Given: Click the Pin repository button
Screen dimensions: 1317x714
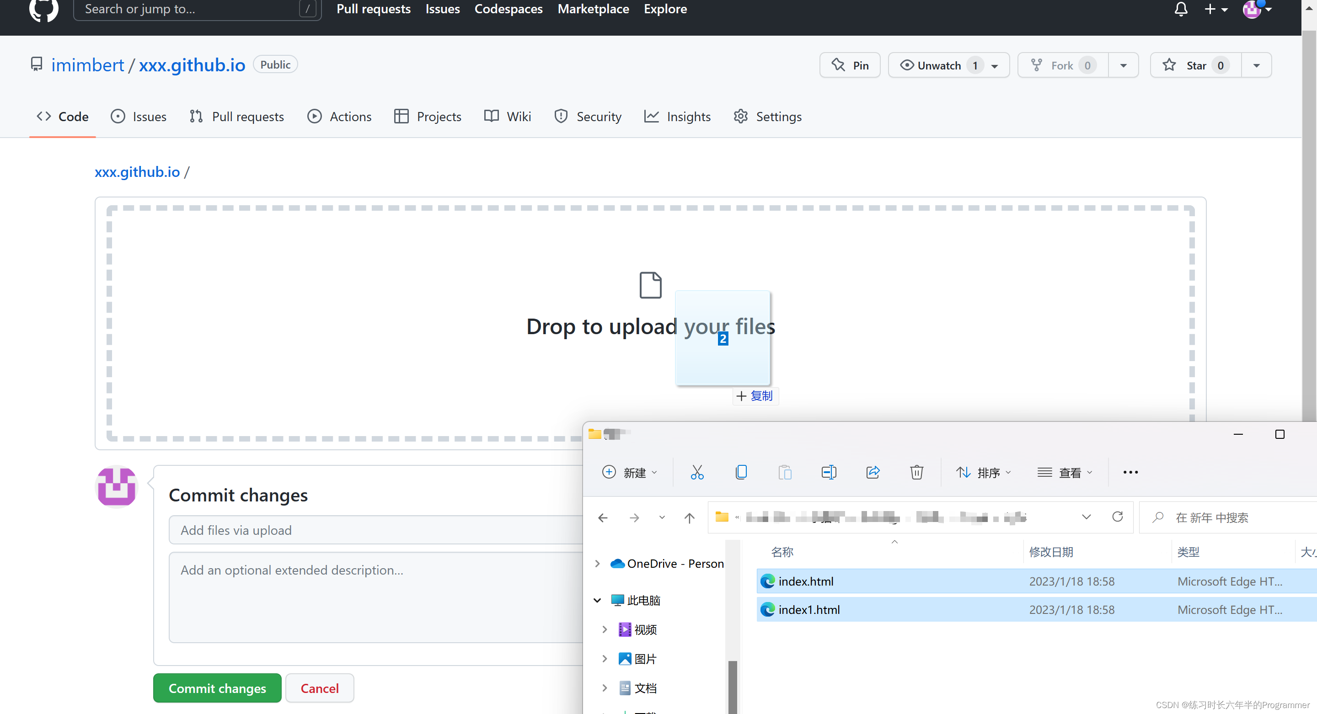Looking at the screenshot, I should (850, 65).
